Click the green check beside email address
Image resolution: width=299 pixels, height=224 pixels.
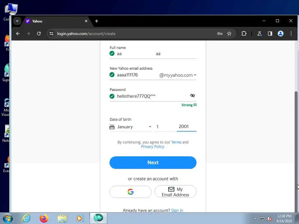click(x=112, y=75)
